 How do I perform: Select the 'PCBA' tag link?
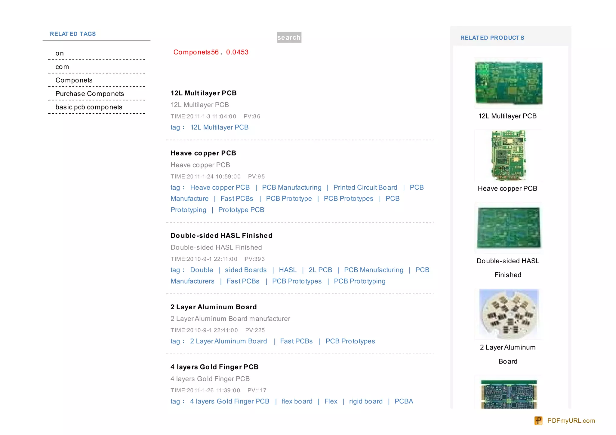[x=404, y=401]
